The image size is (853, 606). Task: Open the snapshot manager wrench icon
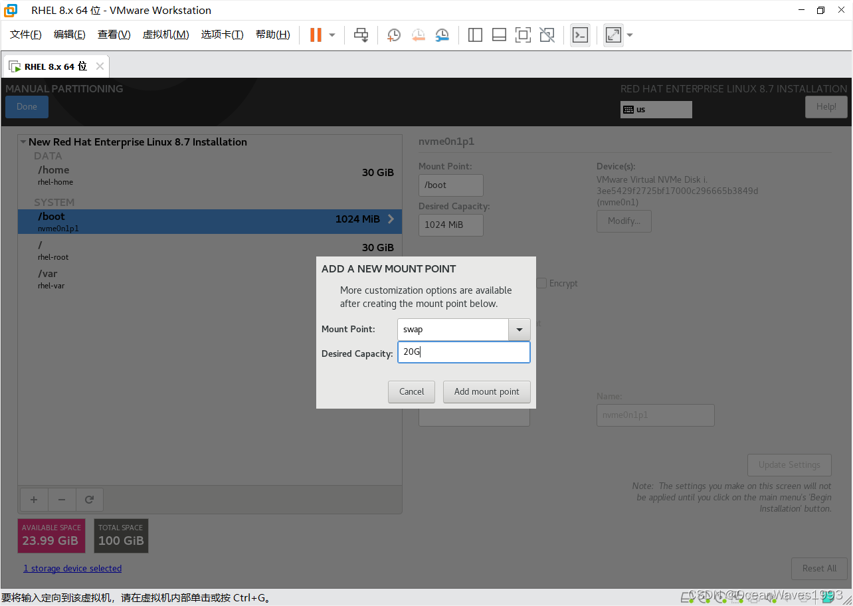coord(442,35)
